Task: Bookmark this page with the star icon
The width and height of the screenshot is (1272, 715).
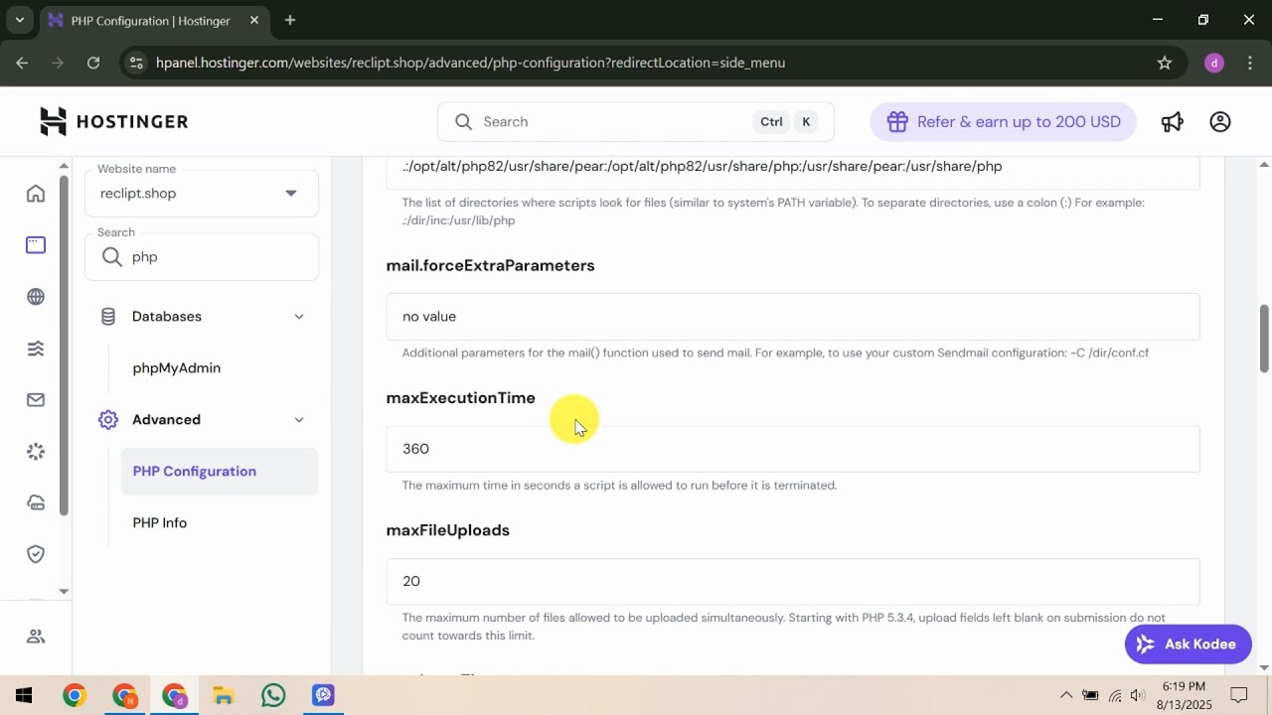Action: pos(1165,63)
